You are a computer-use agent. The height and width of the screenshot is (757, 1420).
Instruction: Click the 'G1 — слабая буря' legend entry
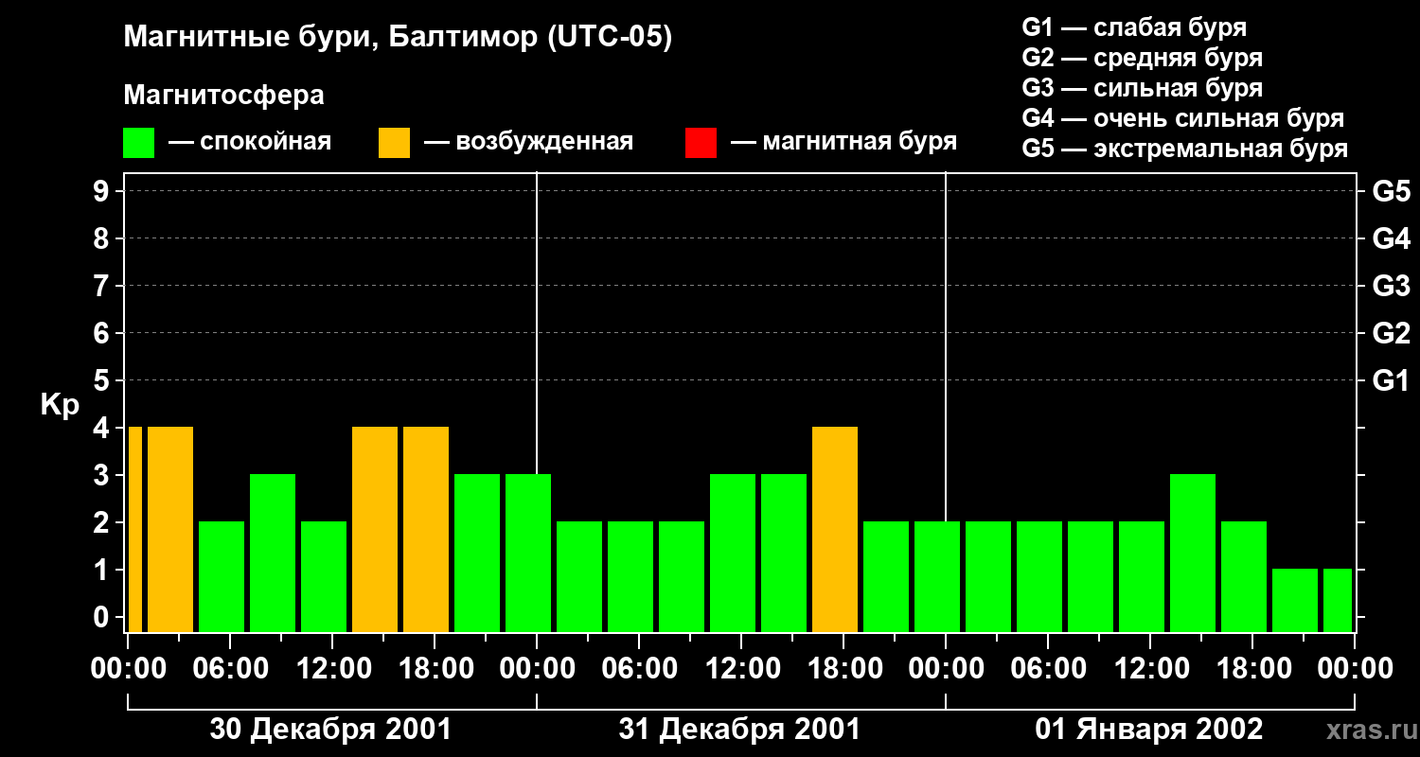point(1134,27)
